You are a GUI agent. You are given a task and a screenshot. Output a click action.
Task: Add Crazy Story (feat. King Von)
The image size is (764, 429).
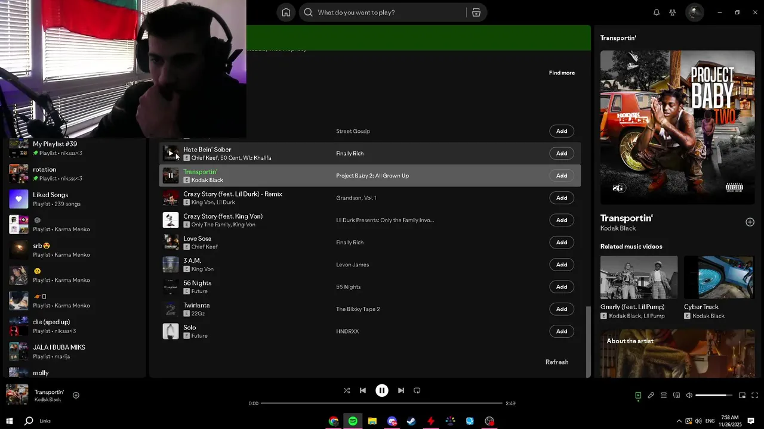pos(562,220)
